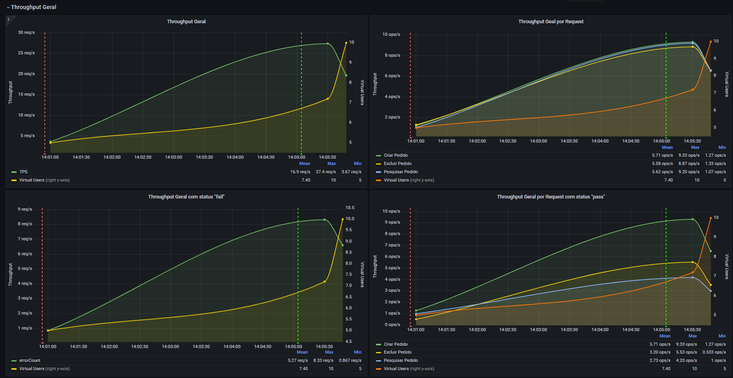
Task: Toggle Excluir Pedido in status pass legend
Action: pos(398,352)
